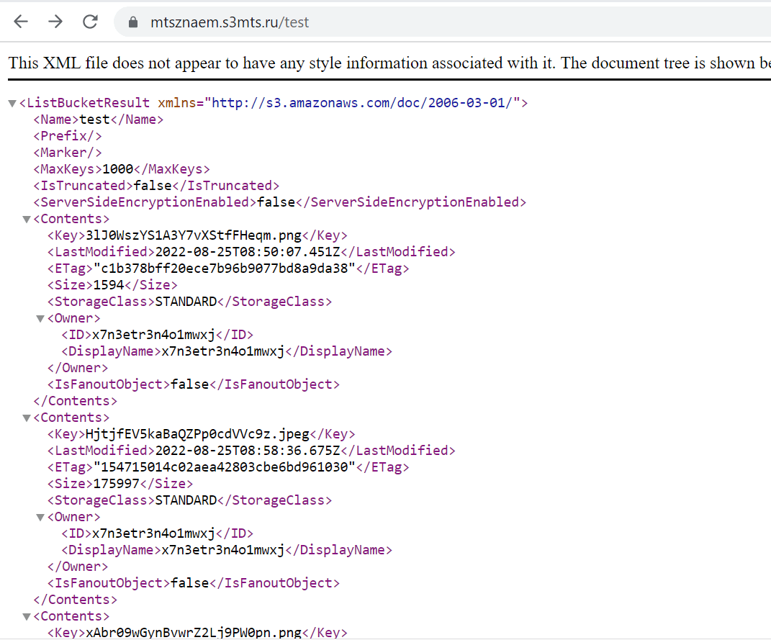Image resolution: width=771 pixels, height=640 pixels.
Task: Collapse Owner node under the .jpeg entry
Action: [x=40, y=517]
